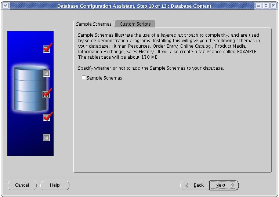
Task: Click the empty box beside the cylinder top
Action: point(46,73)
